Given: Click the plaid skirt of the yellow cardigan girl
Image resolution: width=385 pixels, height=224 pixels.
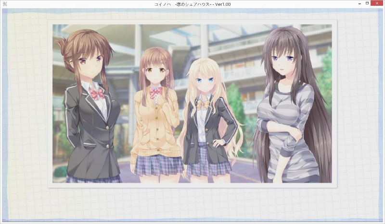Looking at the screenshot, I should [159, 163].
